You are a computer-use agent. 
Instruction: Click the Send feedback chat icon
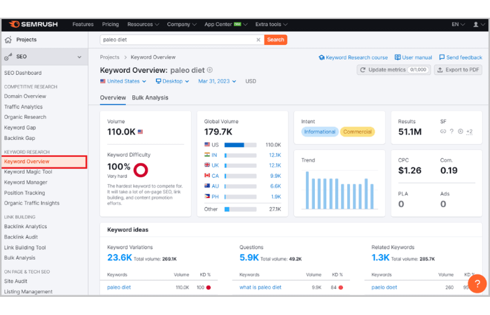point(442,57)
